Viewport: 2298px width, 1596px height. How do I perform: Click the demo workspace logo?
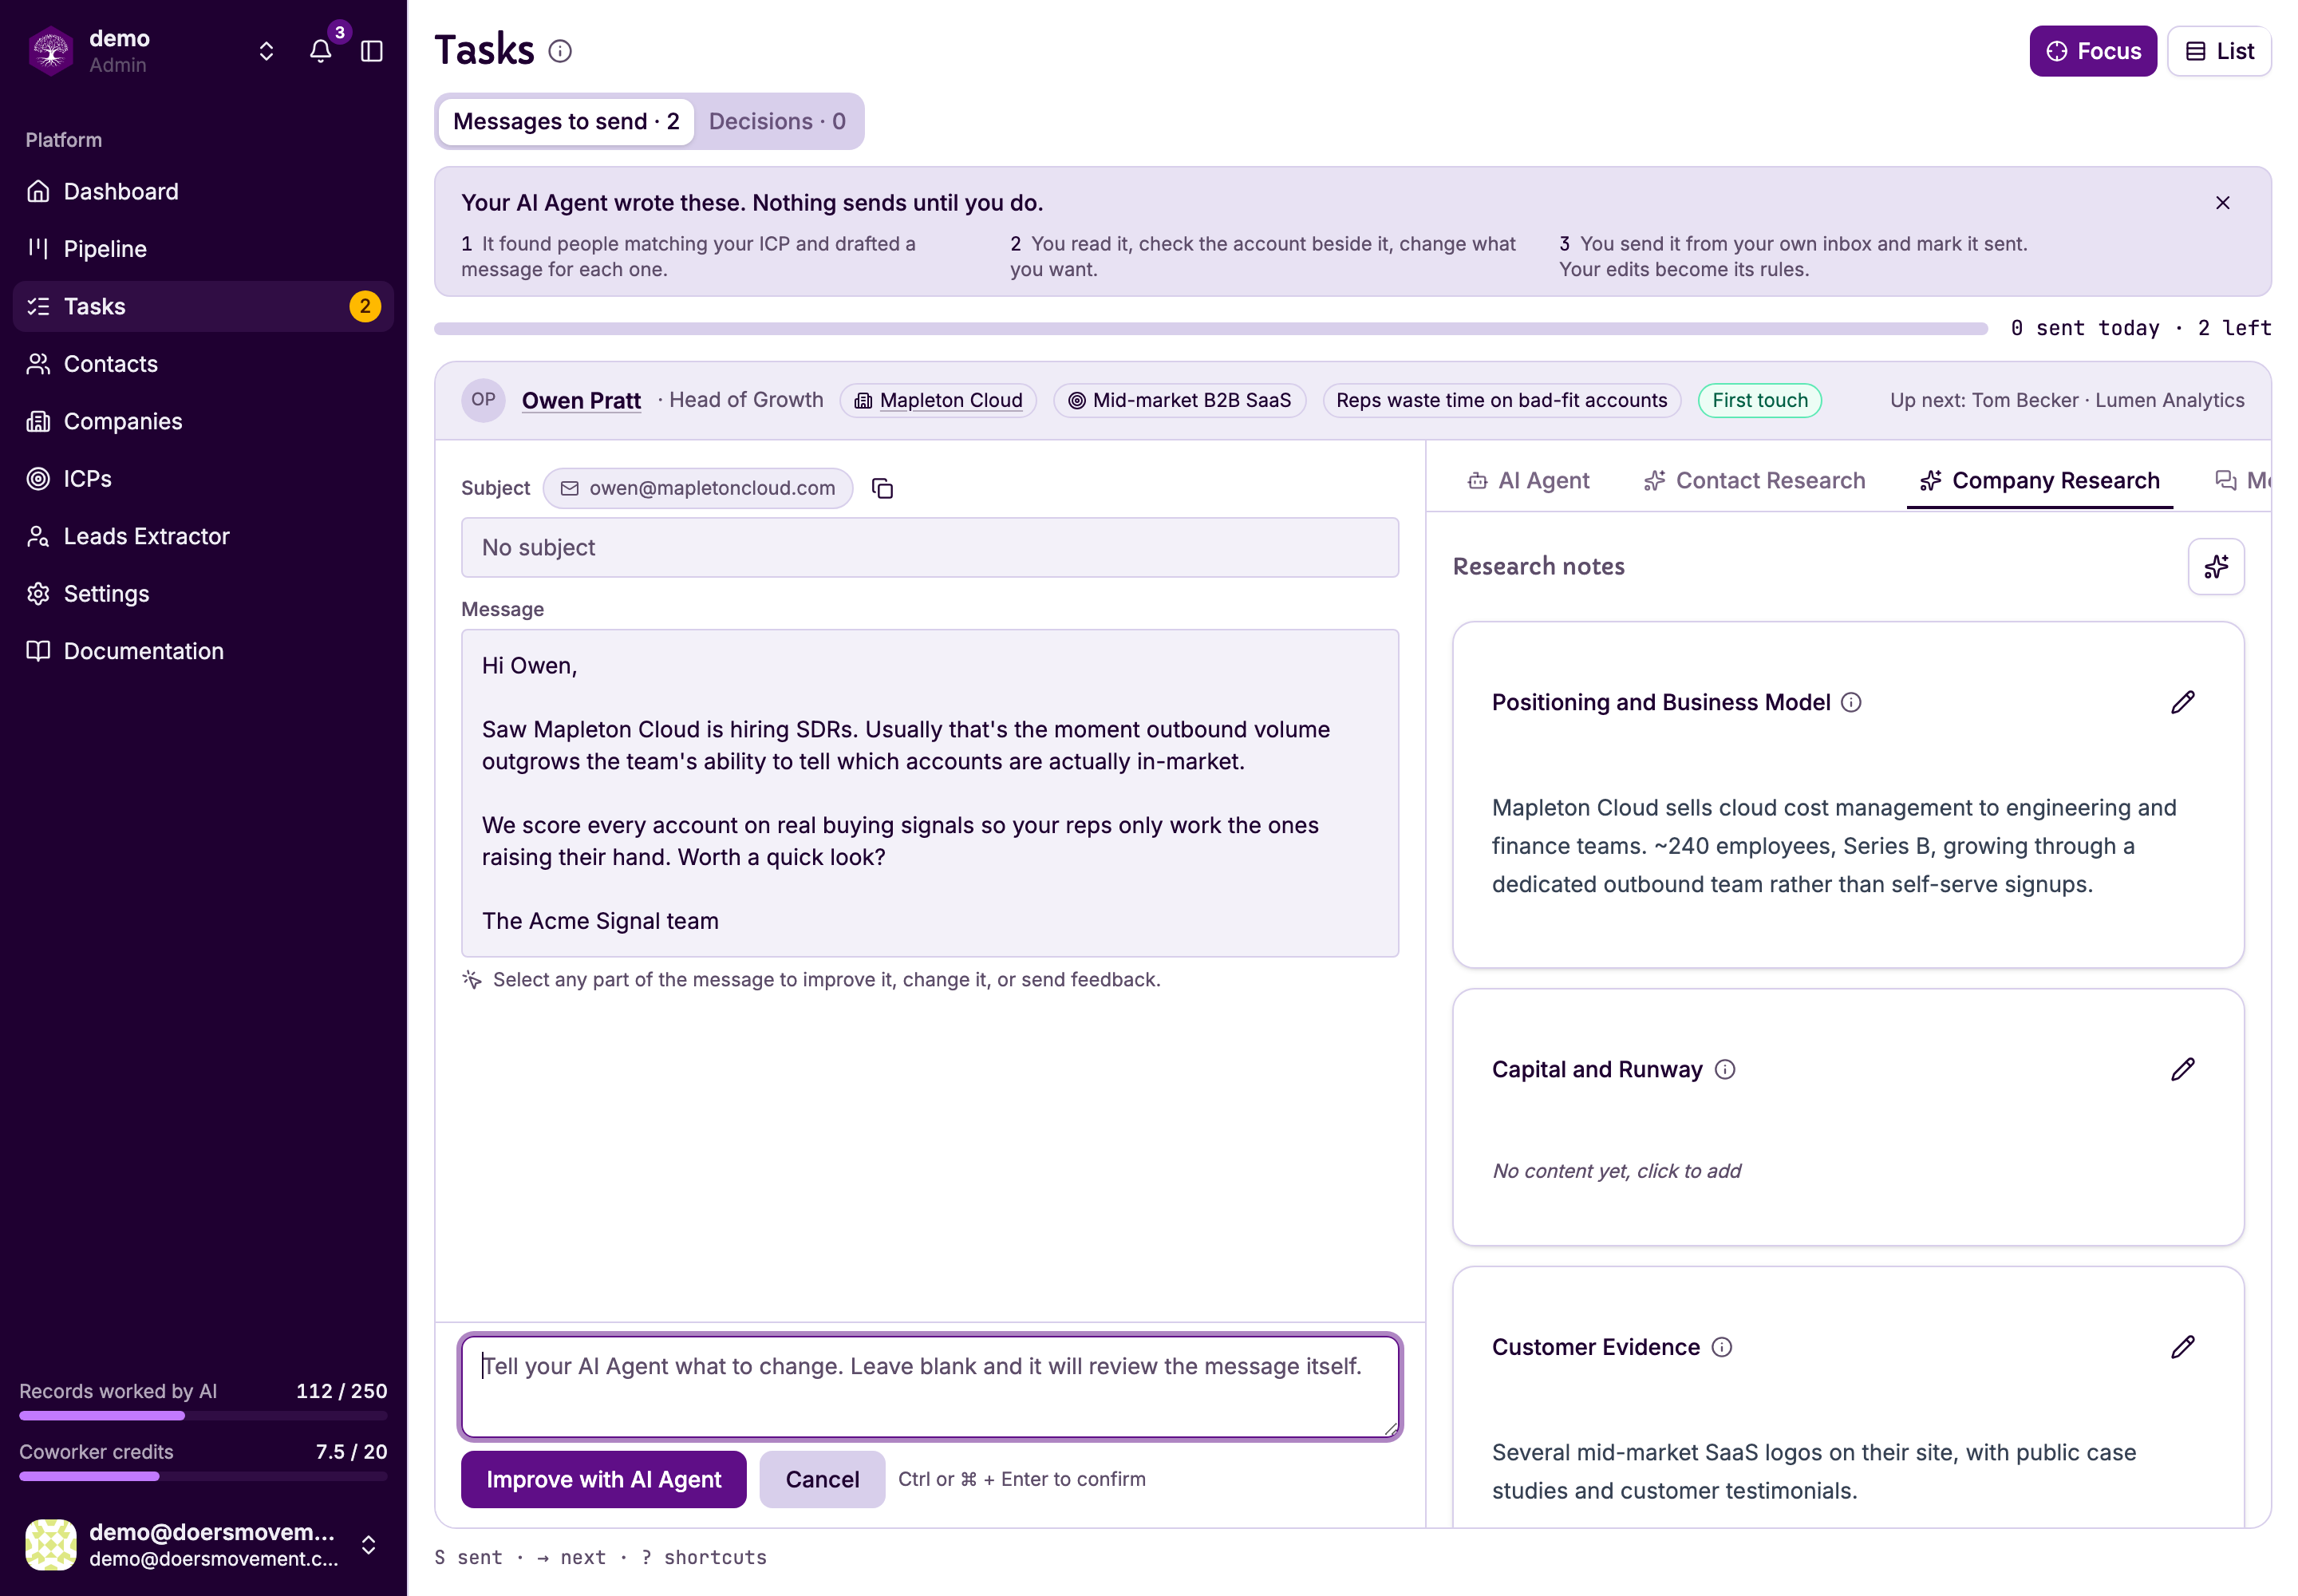pos(50,51)
